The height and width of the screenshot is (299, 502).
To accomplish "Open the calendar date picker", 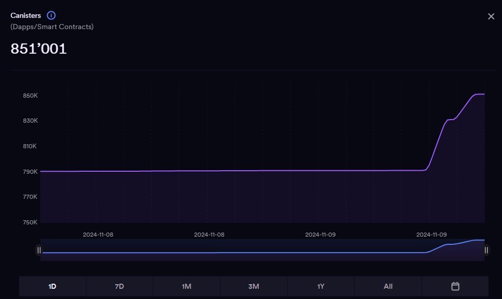I will (x=455, y=286).
